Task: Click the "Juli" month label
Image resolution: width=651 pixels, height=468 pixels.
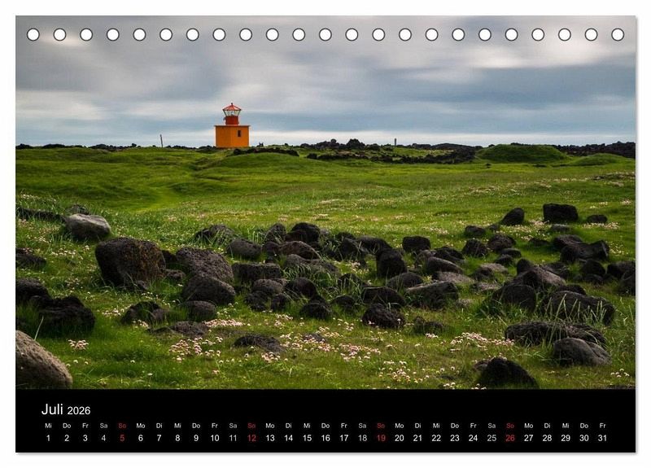Action: pyautogui.click(x=52, y=409)
